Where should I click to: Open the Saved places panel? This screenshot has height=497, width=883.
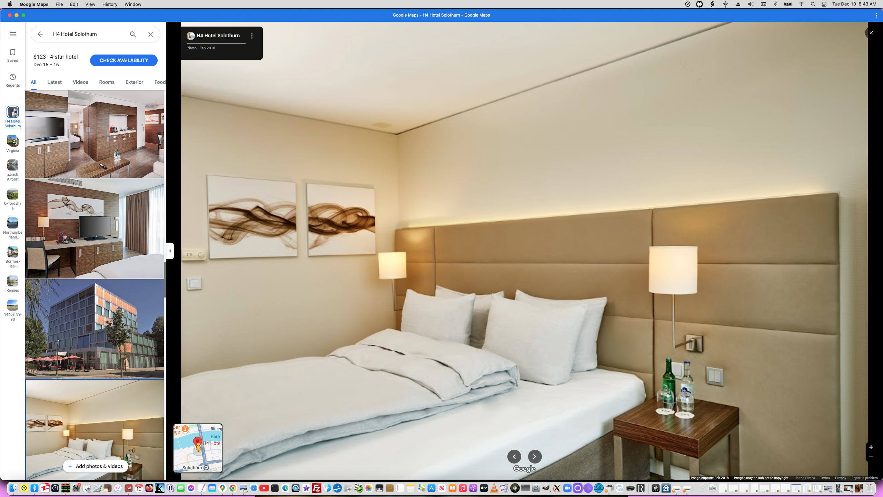13,55
